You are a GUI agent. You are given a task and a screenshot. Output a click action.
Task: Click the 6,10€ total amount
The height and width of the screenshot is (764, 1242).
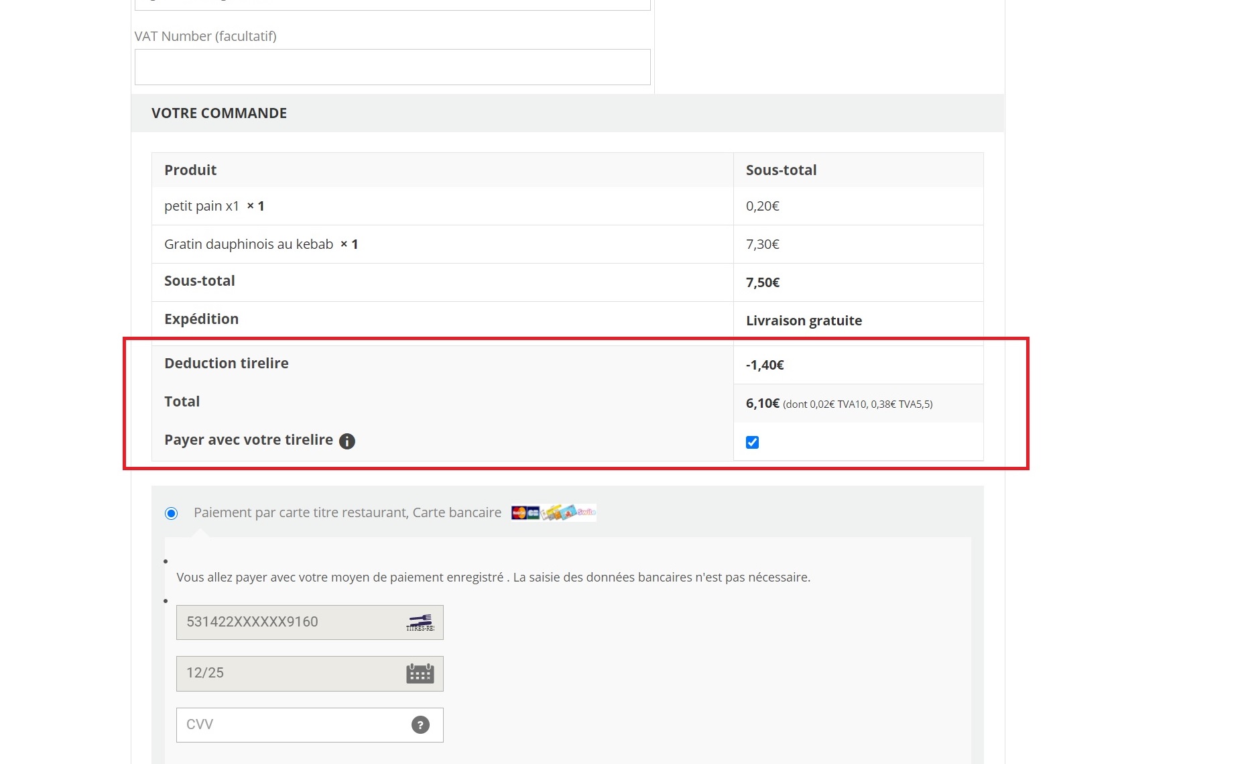point(763,403)
